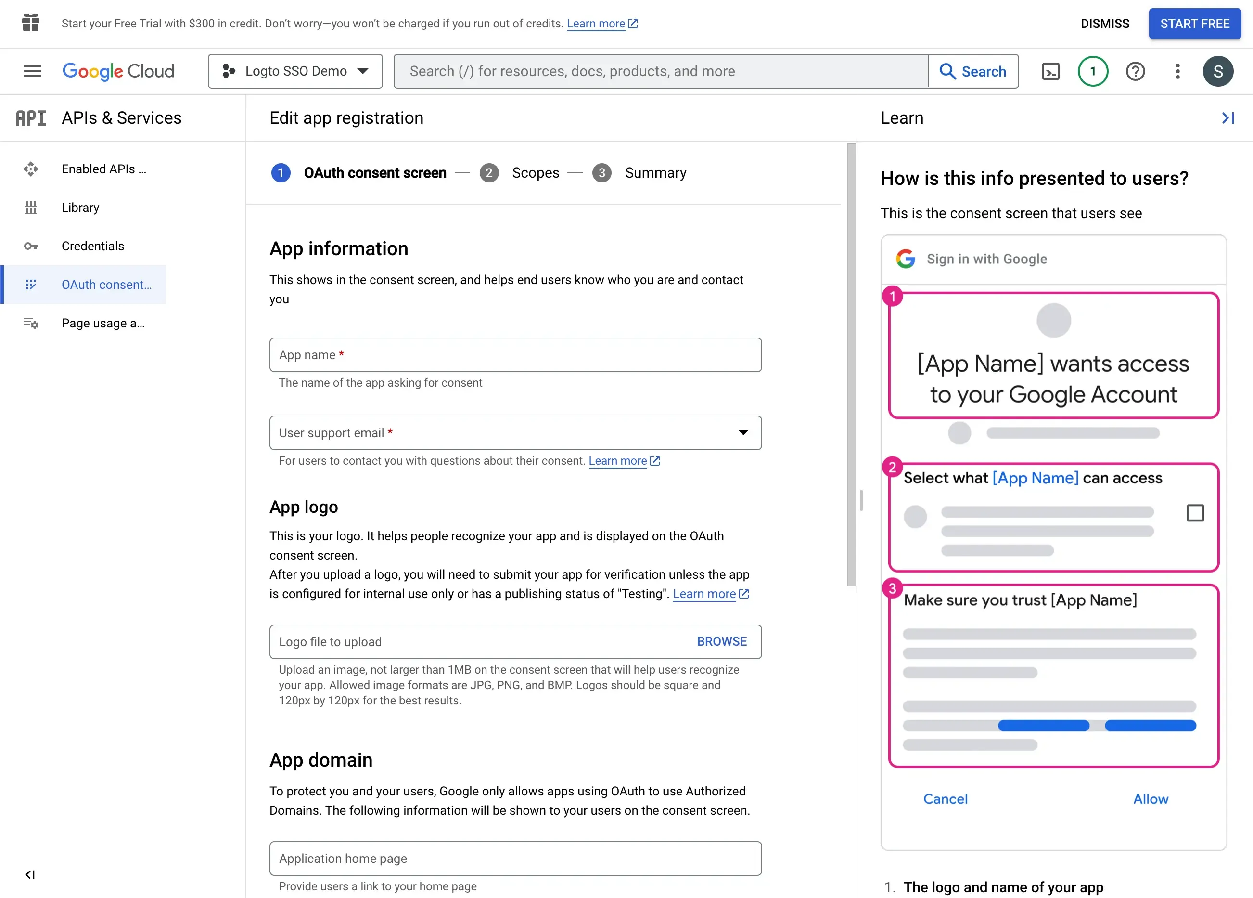
Task: Select the User support email dropdown
Action: pos(515,432)
